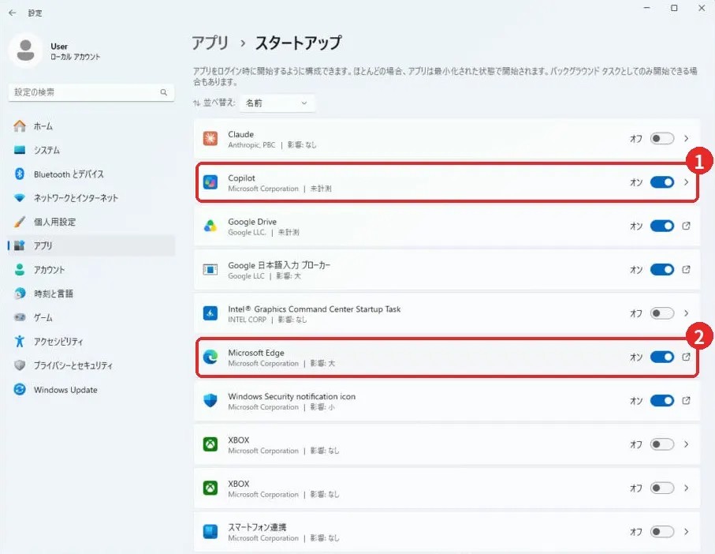715x554 pixels.
Task: Open the 名前 sort dropdown
Action: (277, 103)
